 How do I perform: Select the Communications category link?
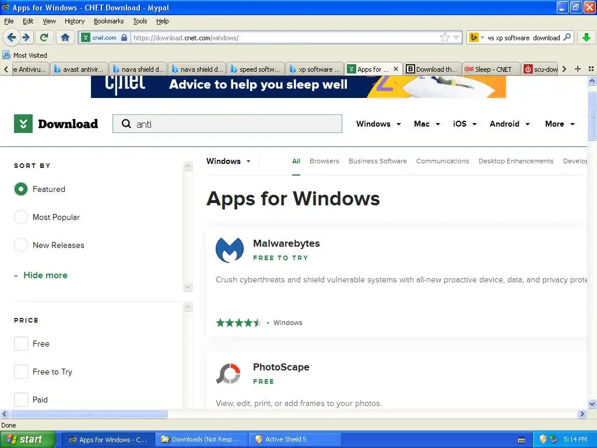tap(443, 161)
